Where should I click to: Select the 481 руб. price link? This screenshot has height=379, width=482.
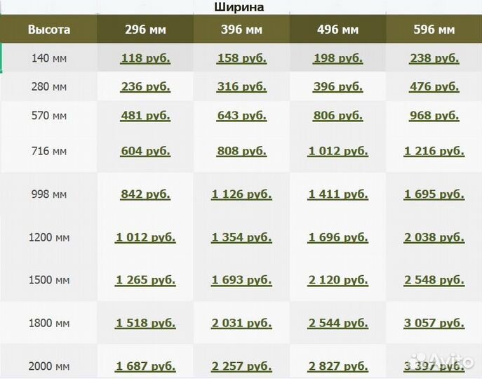[x=145, y=115]
